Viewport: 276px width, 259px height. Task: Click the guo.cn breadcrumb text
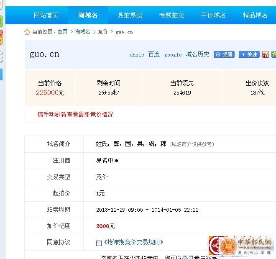(124, 32)
